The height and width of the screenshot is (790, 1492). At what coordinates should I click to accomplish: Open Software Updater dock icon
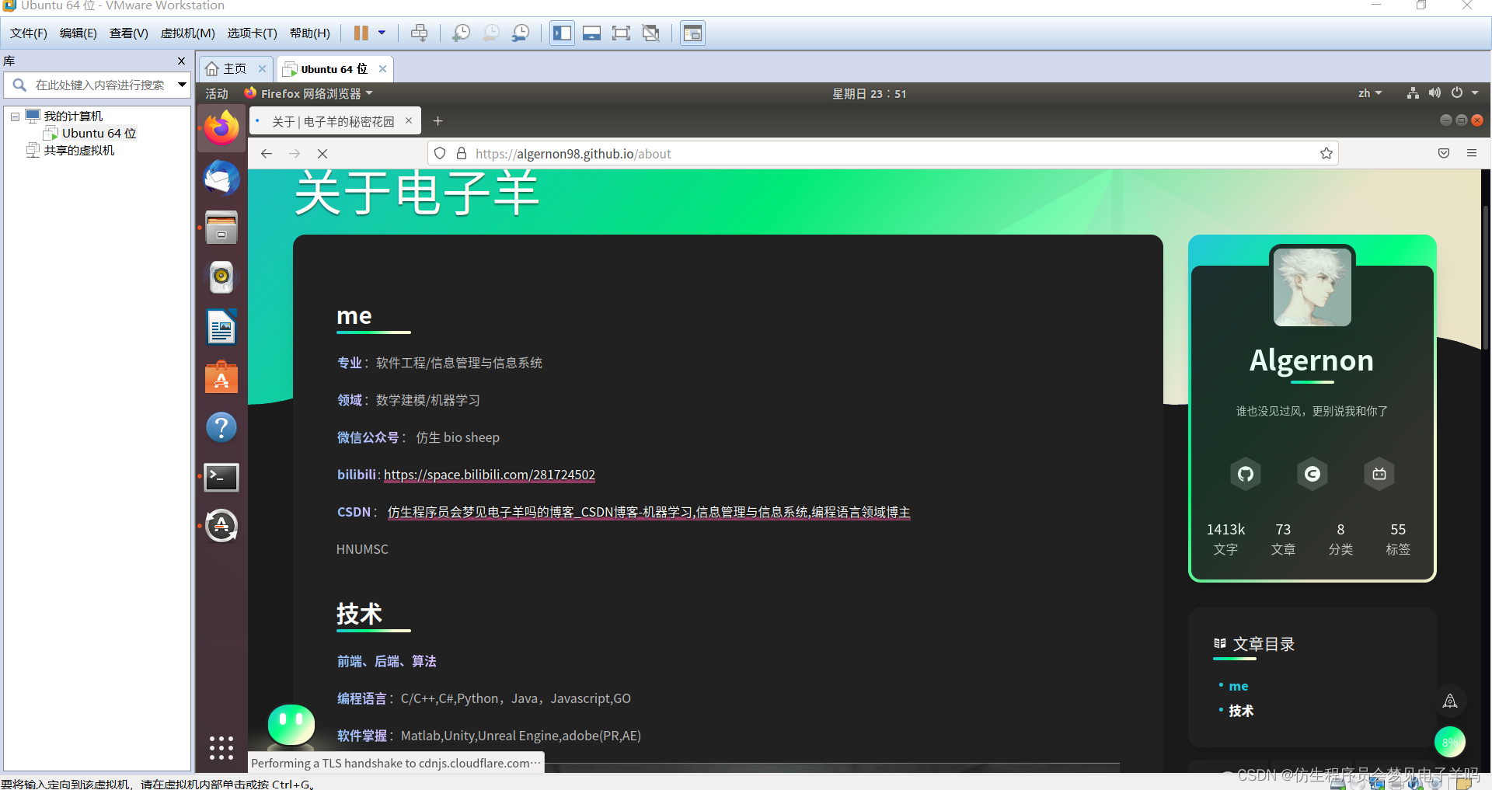pyautogui.click(x=221, y=526)
